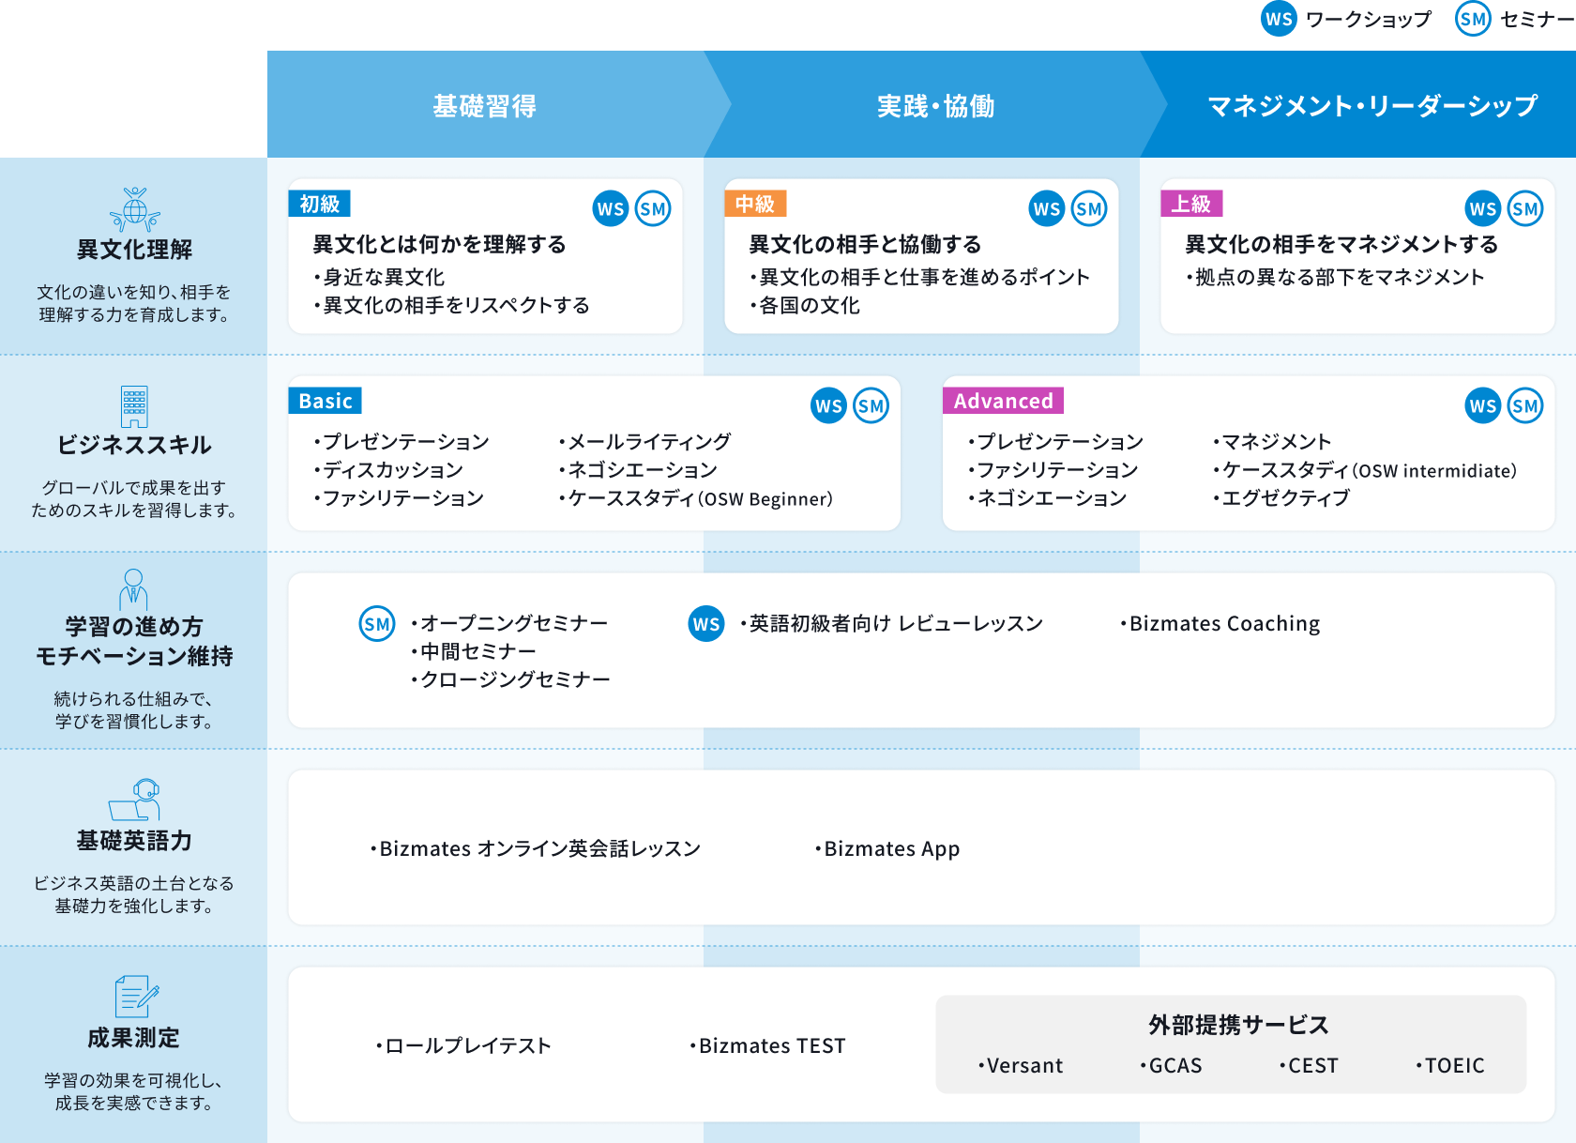The image size is (1576, 1143).
Task: Toggle the SM icon in the Advanced card
Action: pyautogui.click(x=1525, y=405)
